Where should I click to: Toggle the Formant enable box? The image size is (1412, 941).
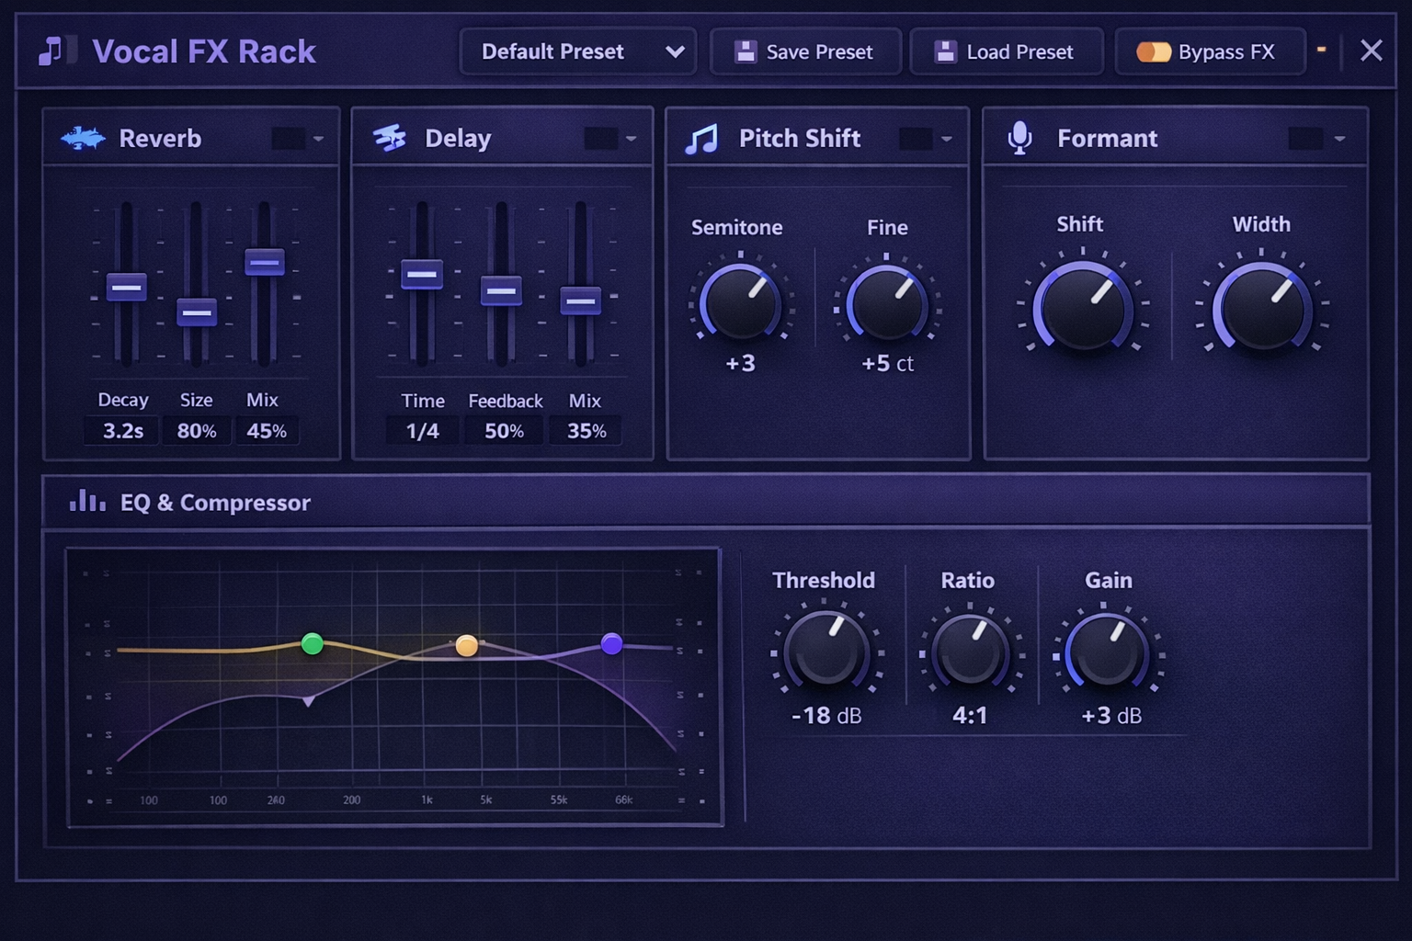click(x=1305, y=139)
